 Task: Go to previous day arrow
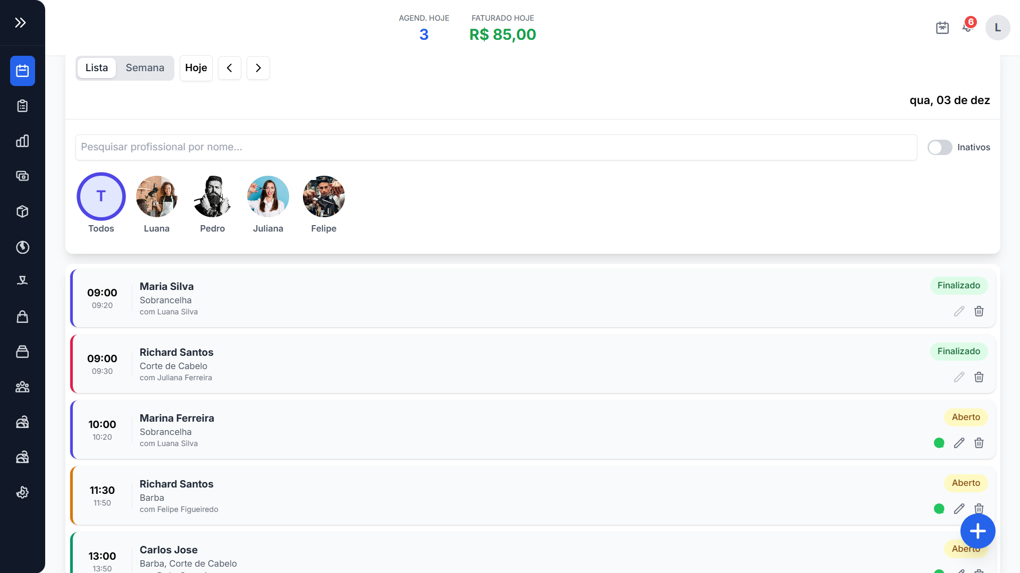[x=230, y=68]
